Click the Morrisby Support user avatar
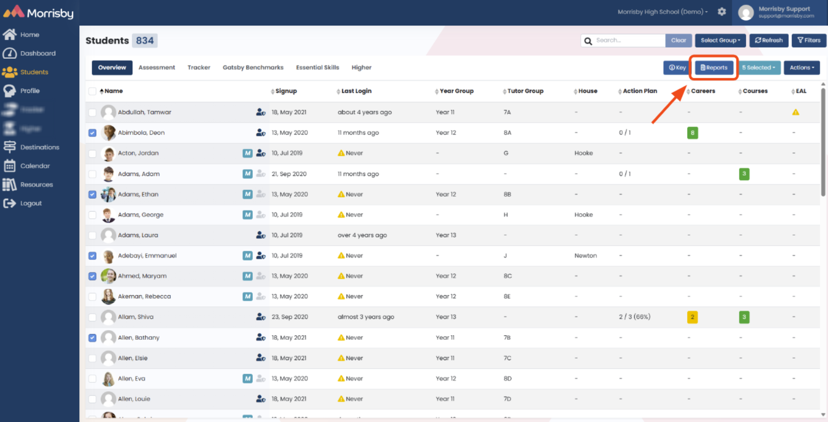This screenshot has height=422, width=828. coord(746,12)
